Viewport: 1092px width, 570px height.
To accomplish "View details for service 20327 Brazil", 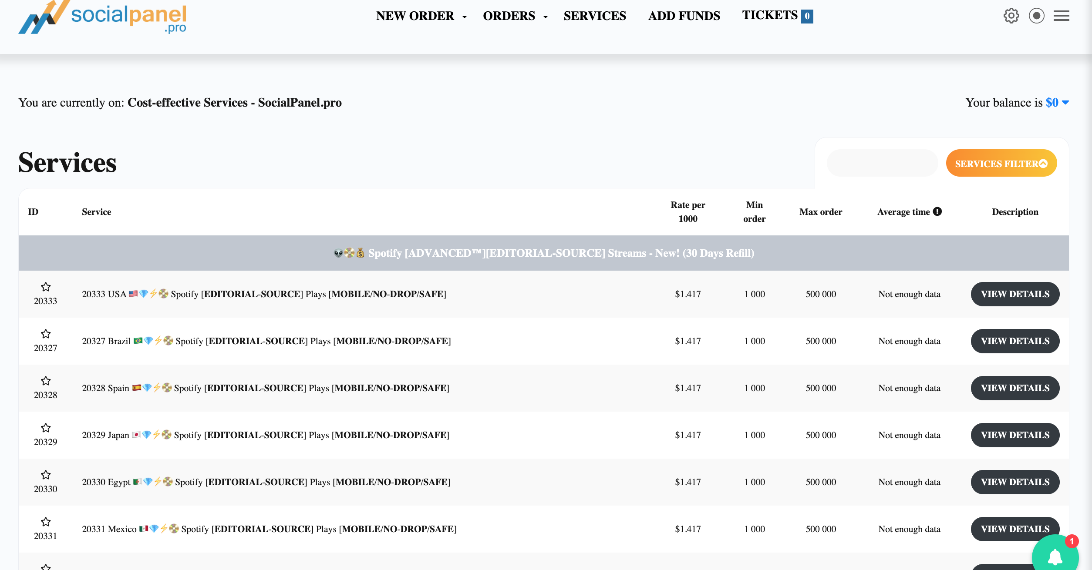I will coord(1015,341).
